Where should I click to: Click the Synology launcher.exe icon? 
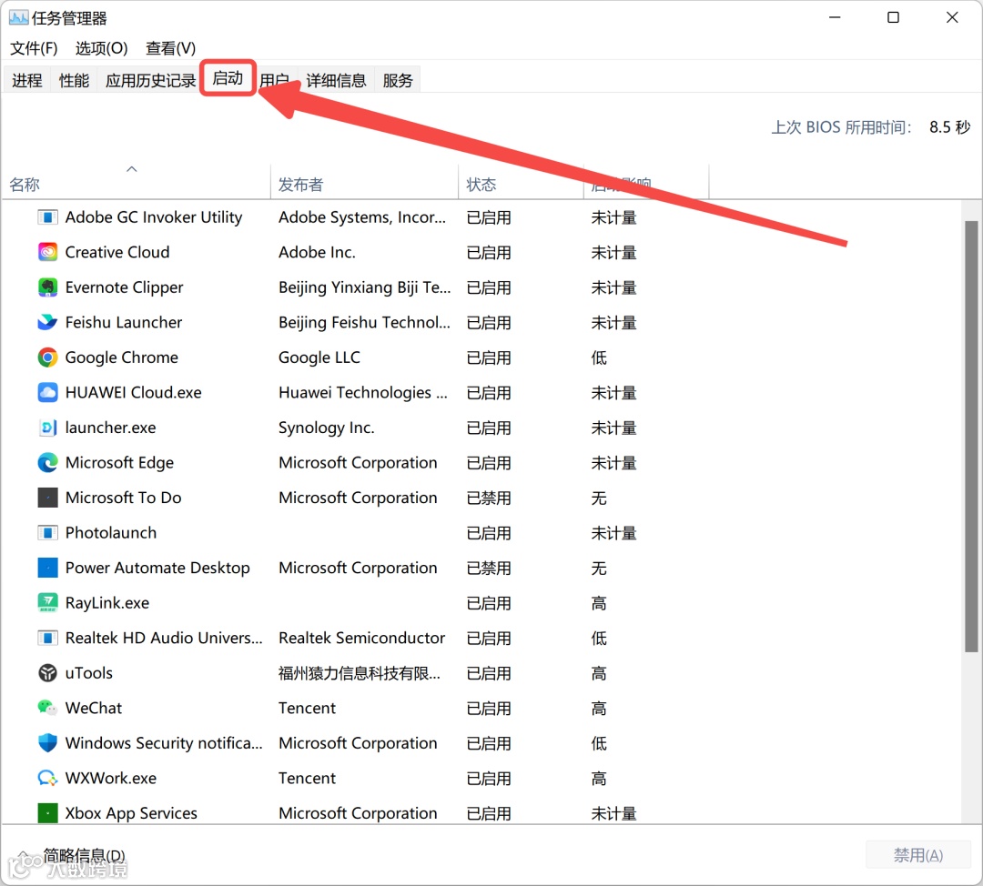point(47,428)
